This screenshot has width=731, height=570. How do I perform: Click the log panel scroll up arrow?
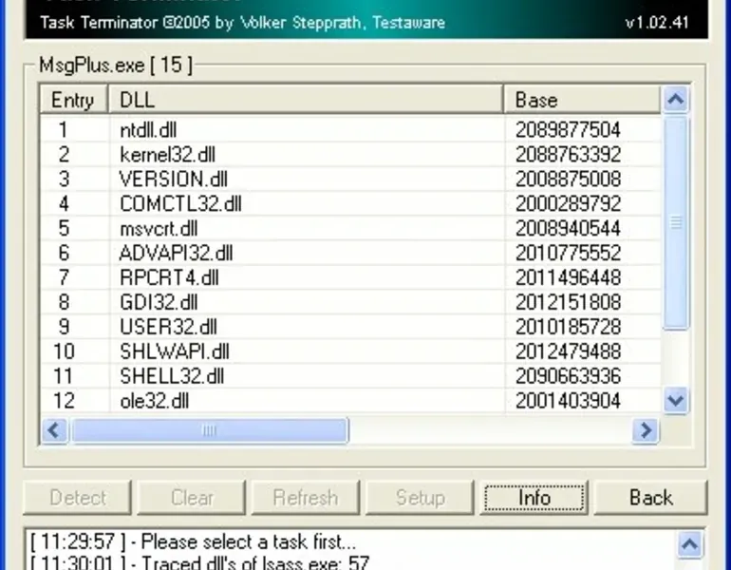coord(689,544)
